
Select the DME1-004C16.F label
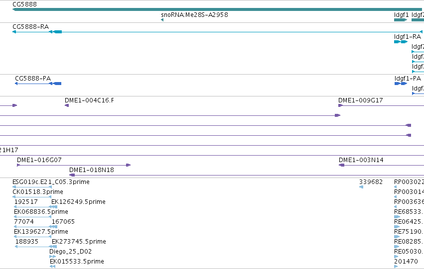tap(89, 100)
